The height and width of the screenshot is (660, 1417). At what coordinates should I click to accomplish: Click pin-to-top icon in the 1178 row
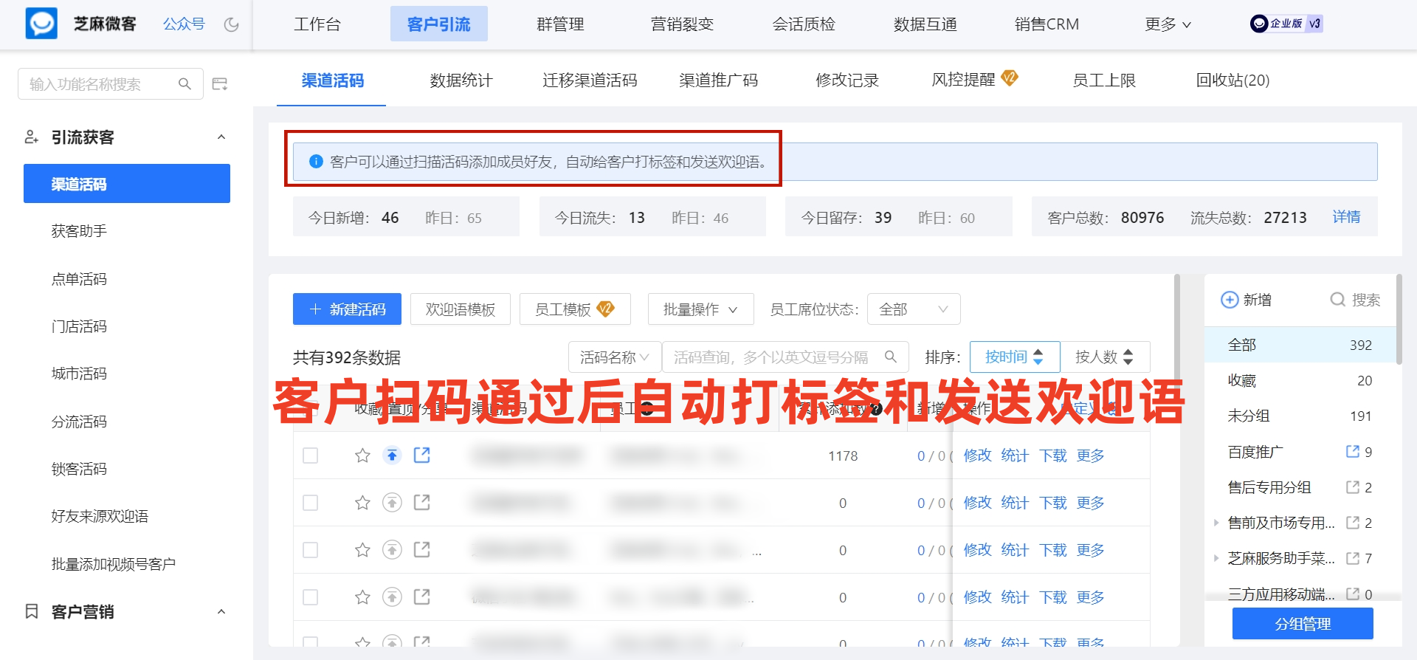pos(392,456)
